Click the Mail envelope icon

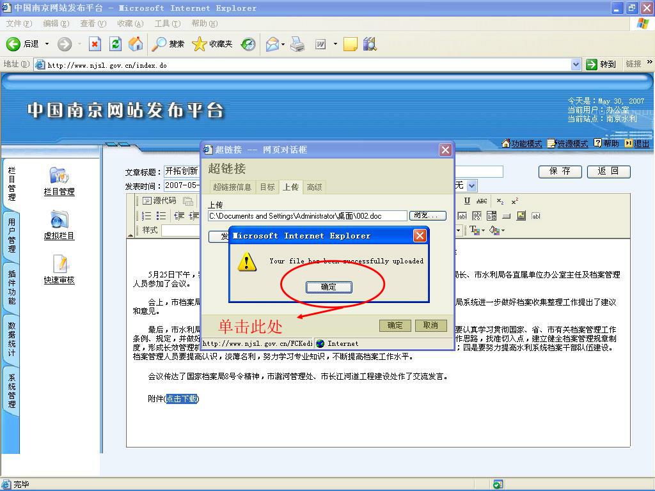272,44
